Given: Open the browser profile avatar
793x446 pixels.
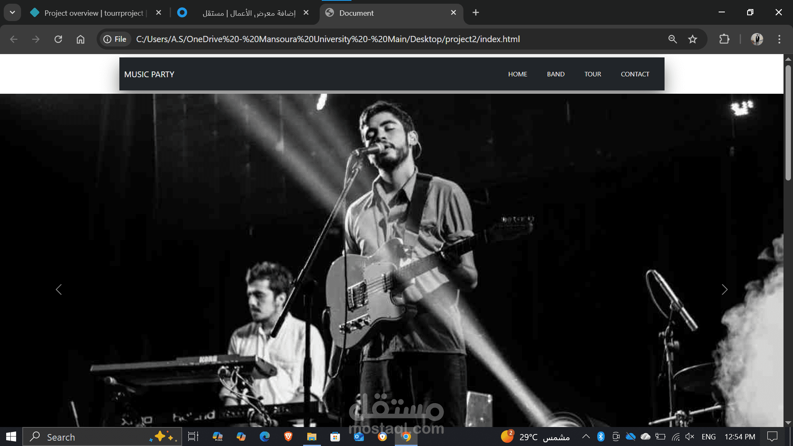Looking at the screenshot, I should click(757, 39).
